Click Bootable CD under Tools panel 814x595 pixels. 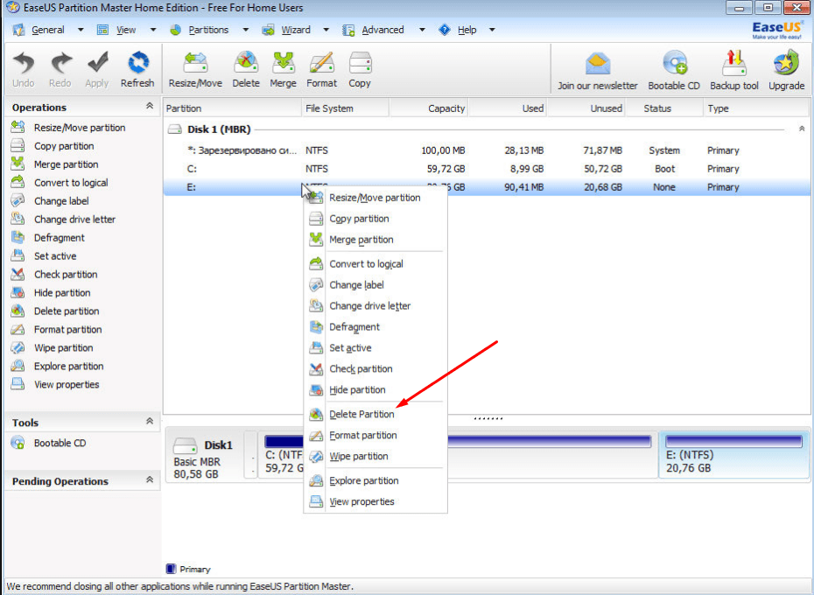click(60, 444)
